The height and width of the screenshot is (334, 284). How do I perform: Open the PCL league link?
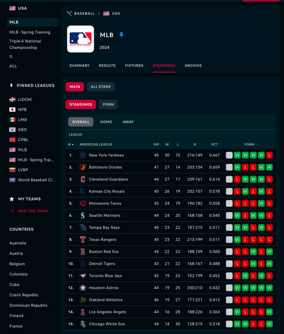[x=13, y=66]
